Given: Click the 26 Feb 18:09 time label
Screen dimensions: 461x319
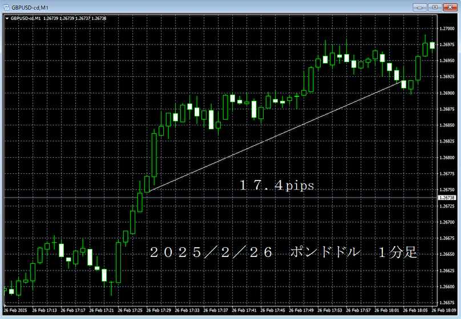Looking at the screenshot, I should (x=444, y=310).
